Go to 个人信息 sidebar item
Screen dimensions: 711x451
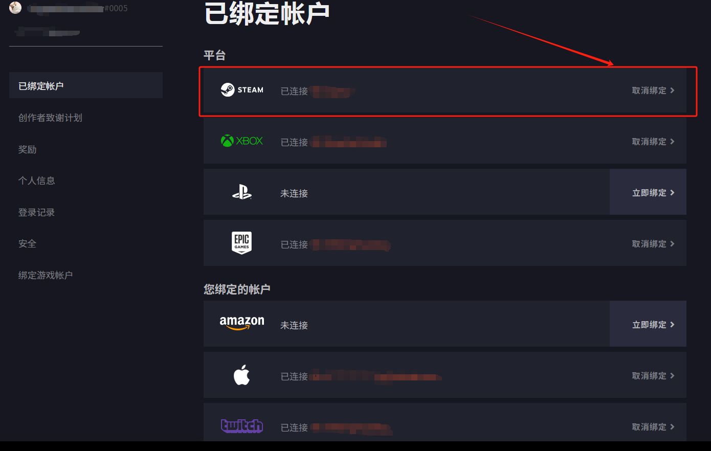pyautogui.click(x=37, y=181)
